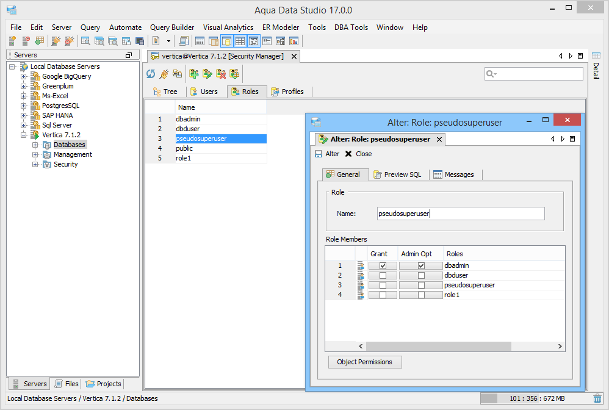Switch to the Preview SQL tab
609x410 pixels.
click(397, 174)
